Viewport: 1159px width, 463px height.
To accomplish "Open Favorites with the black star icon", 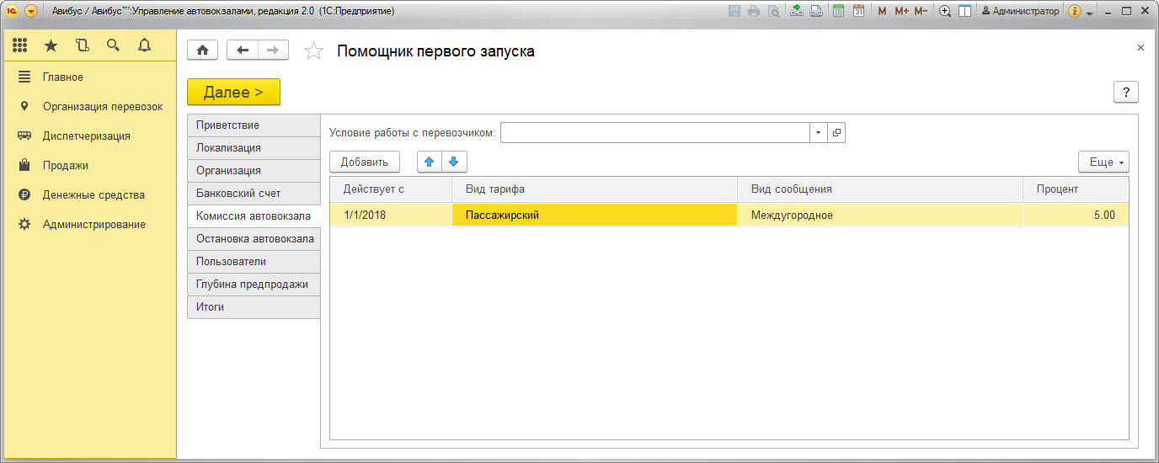I will (51, 45).
